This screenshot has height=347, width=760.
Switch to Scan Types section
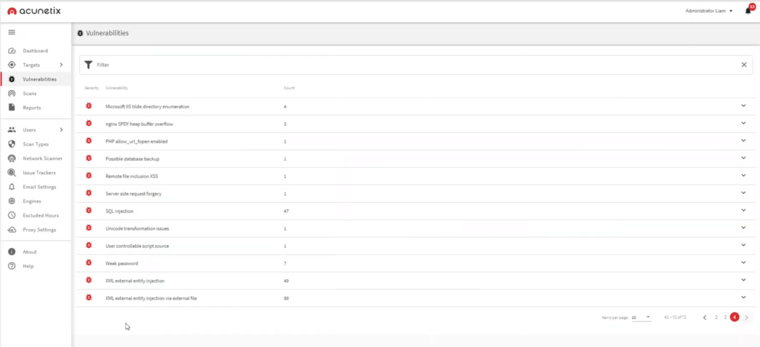pyautogui.click(x=35, y=144)
